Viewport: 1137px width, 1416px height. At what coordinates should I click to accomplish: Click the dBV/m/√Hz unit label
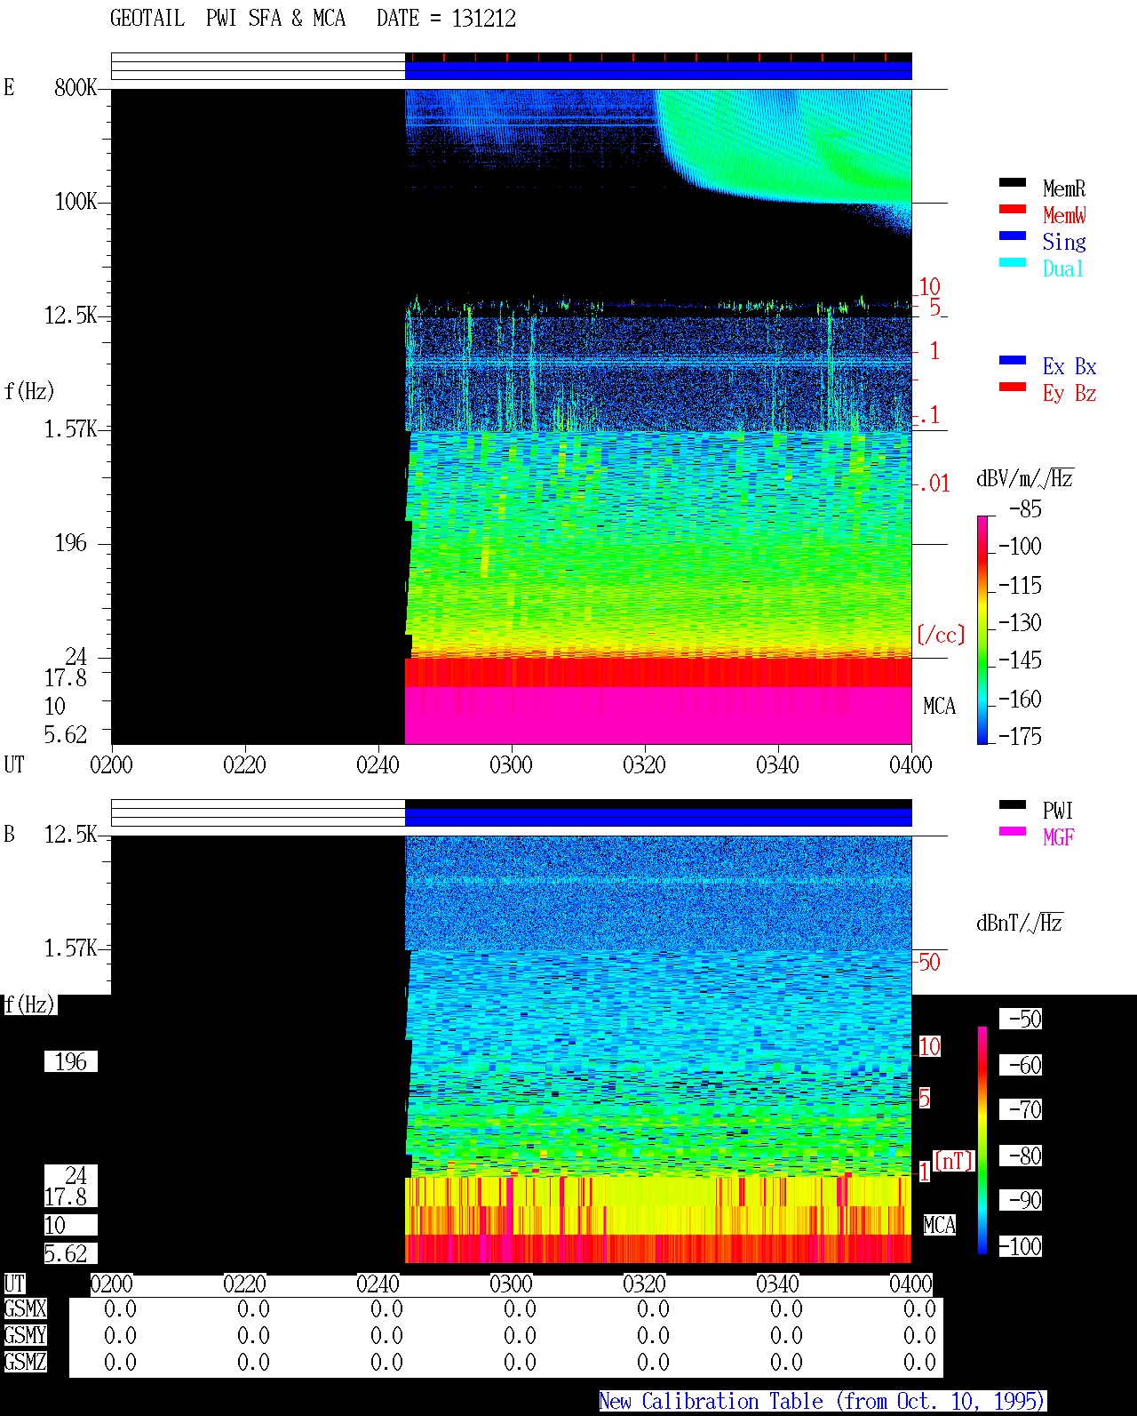coord(1025,478)
